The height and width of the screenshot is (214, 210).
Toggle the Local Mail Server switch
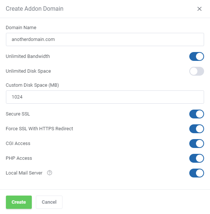[197, 173]
